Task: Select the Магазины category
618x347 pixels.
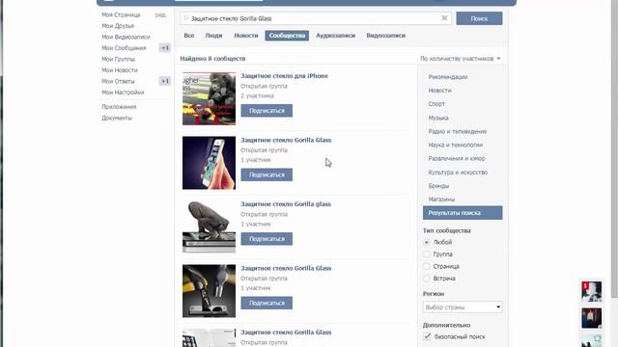Action: pyautogui.click(x=441, y=200)
